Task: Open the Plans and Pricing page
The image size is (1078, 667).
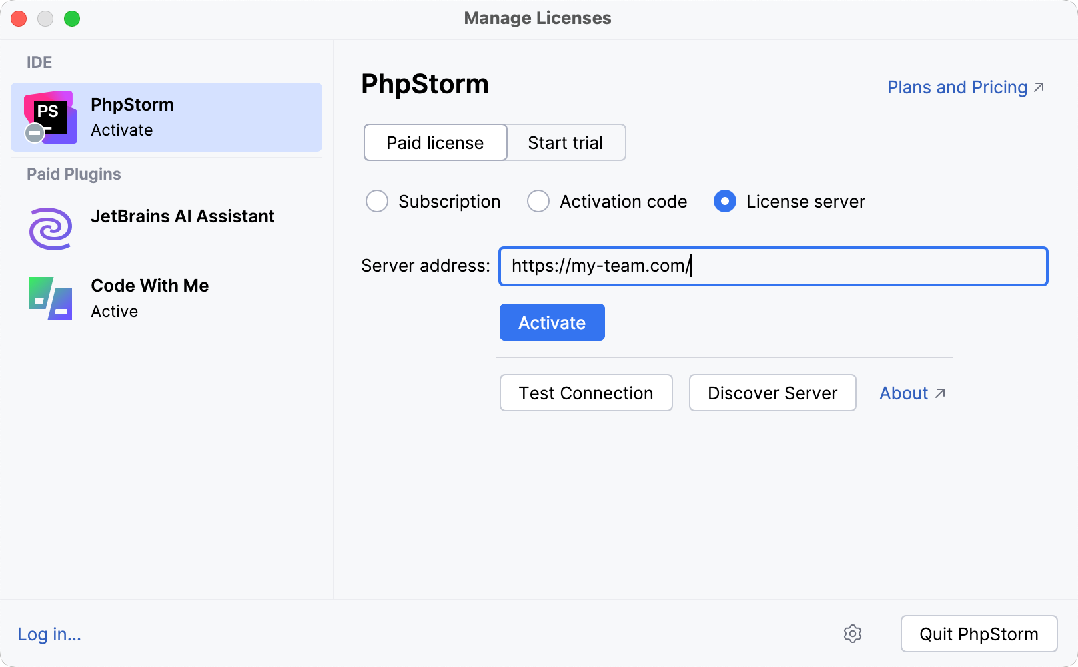Action: pos(957,87)
